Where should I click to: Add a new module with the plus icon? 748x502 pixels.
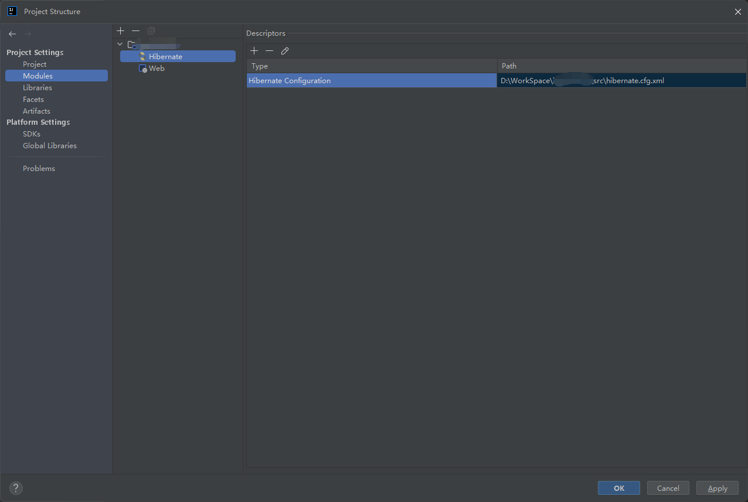[120, 30]
